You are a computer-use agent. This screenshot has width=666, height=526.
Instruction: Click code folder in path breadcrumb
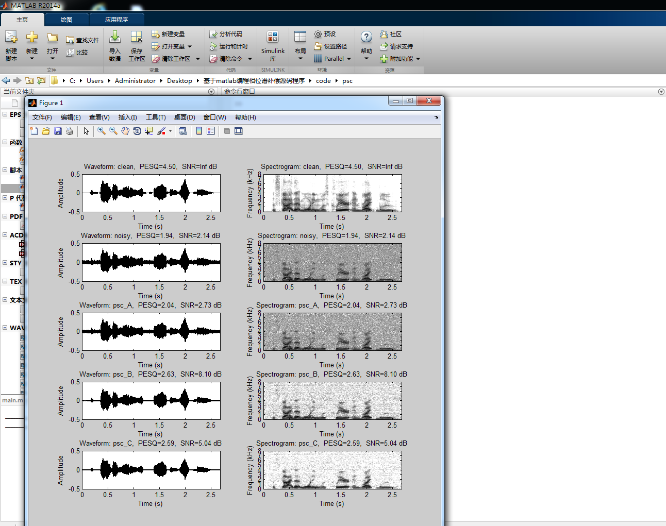(x=323, y=81)
